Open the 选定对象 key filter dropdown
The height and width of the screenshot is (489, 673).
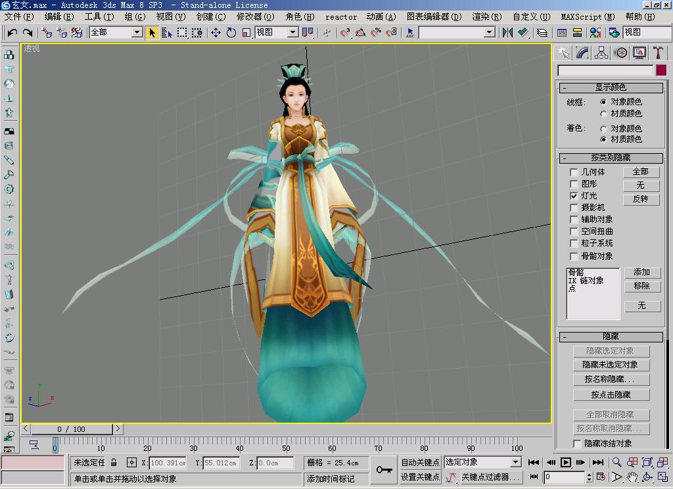click(x=515, y=463)
